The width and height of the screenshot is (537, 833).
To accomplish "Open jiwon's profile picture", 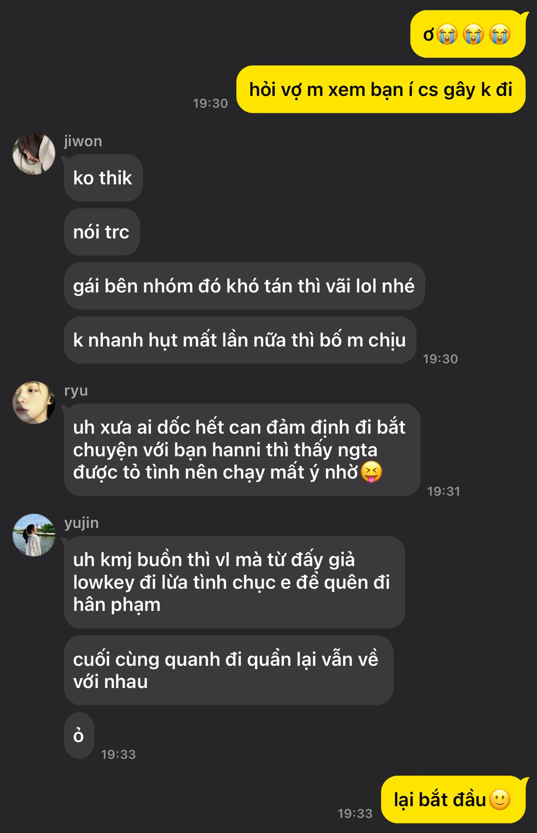I will (34, 154).
